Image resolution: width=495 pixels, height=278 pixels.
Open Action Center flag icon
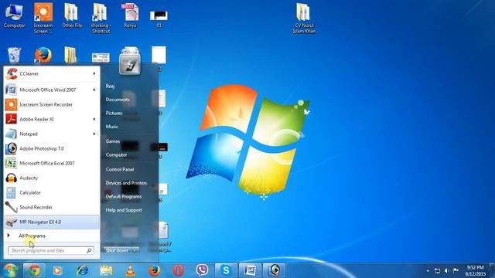(x=456, y=270)
